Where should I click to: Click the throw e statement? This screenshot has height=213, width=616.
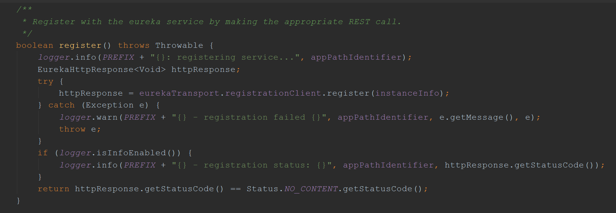click(x=80, y=129)
